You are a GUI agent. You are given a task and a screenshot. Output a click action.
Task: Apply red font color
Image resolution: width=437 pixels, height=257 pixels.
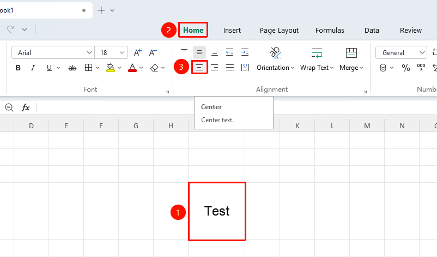pyautogui.click(x=132, y=68)
